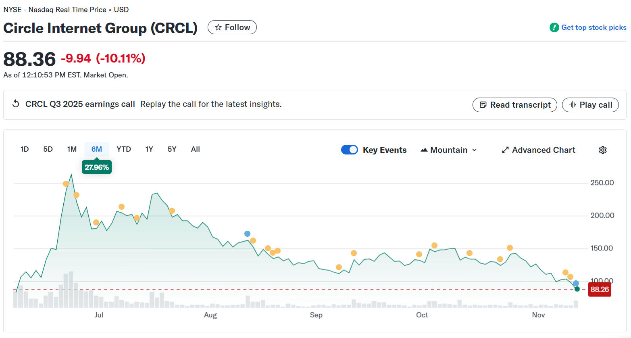
Task: Click the green icon next to Get top stock picks
Action: [554, 27]
